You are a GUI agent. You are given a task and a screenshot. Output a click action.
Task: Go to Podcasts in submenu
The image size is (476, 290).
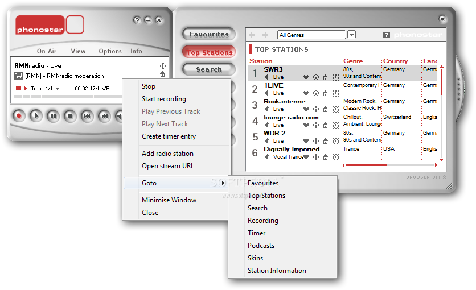(261, 246)
